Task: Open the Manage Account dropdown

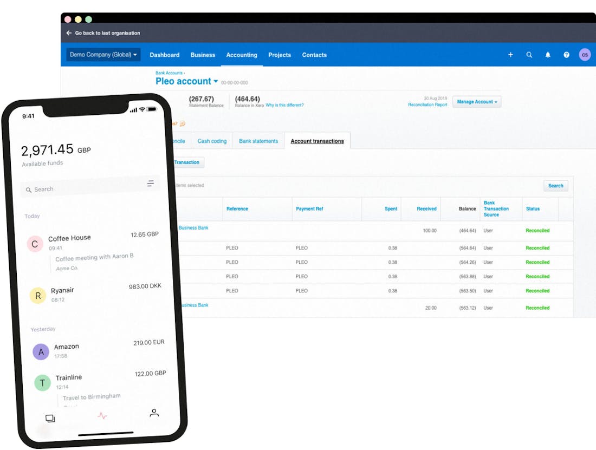Action: (476, 102)
